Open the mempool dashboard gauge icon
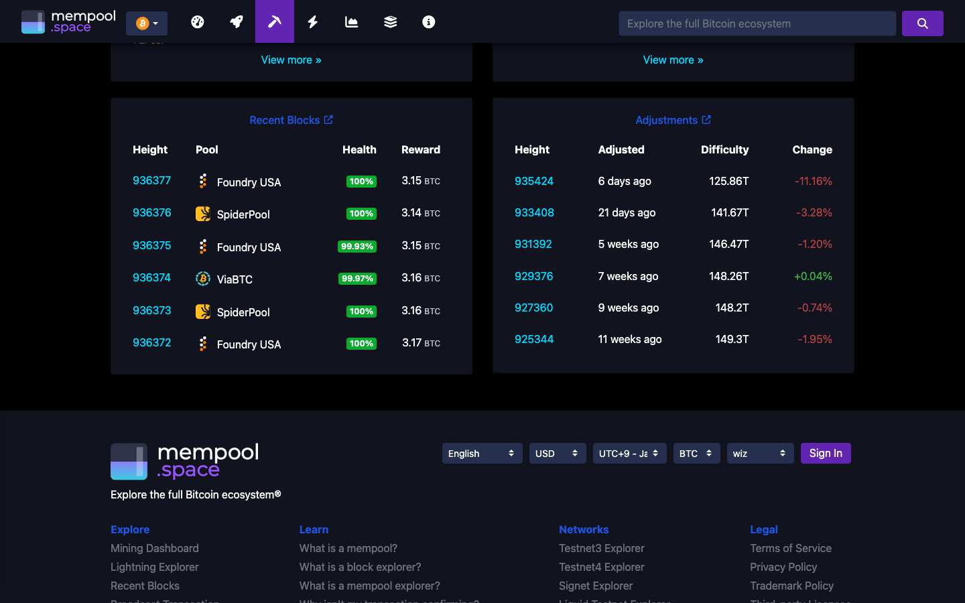Viewport: 965px width, 603px height. point(198,21)
